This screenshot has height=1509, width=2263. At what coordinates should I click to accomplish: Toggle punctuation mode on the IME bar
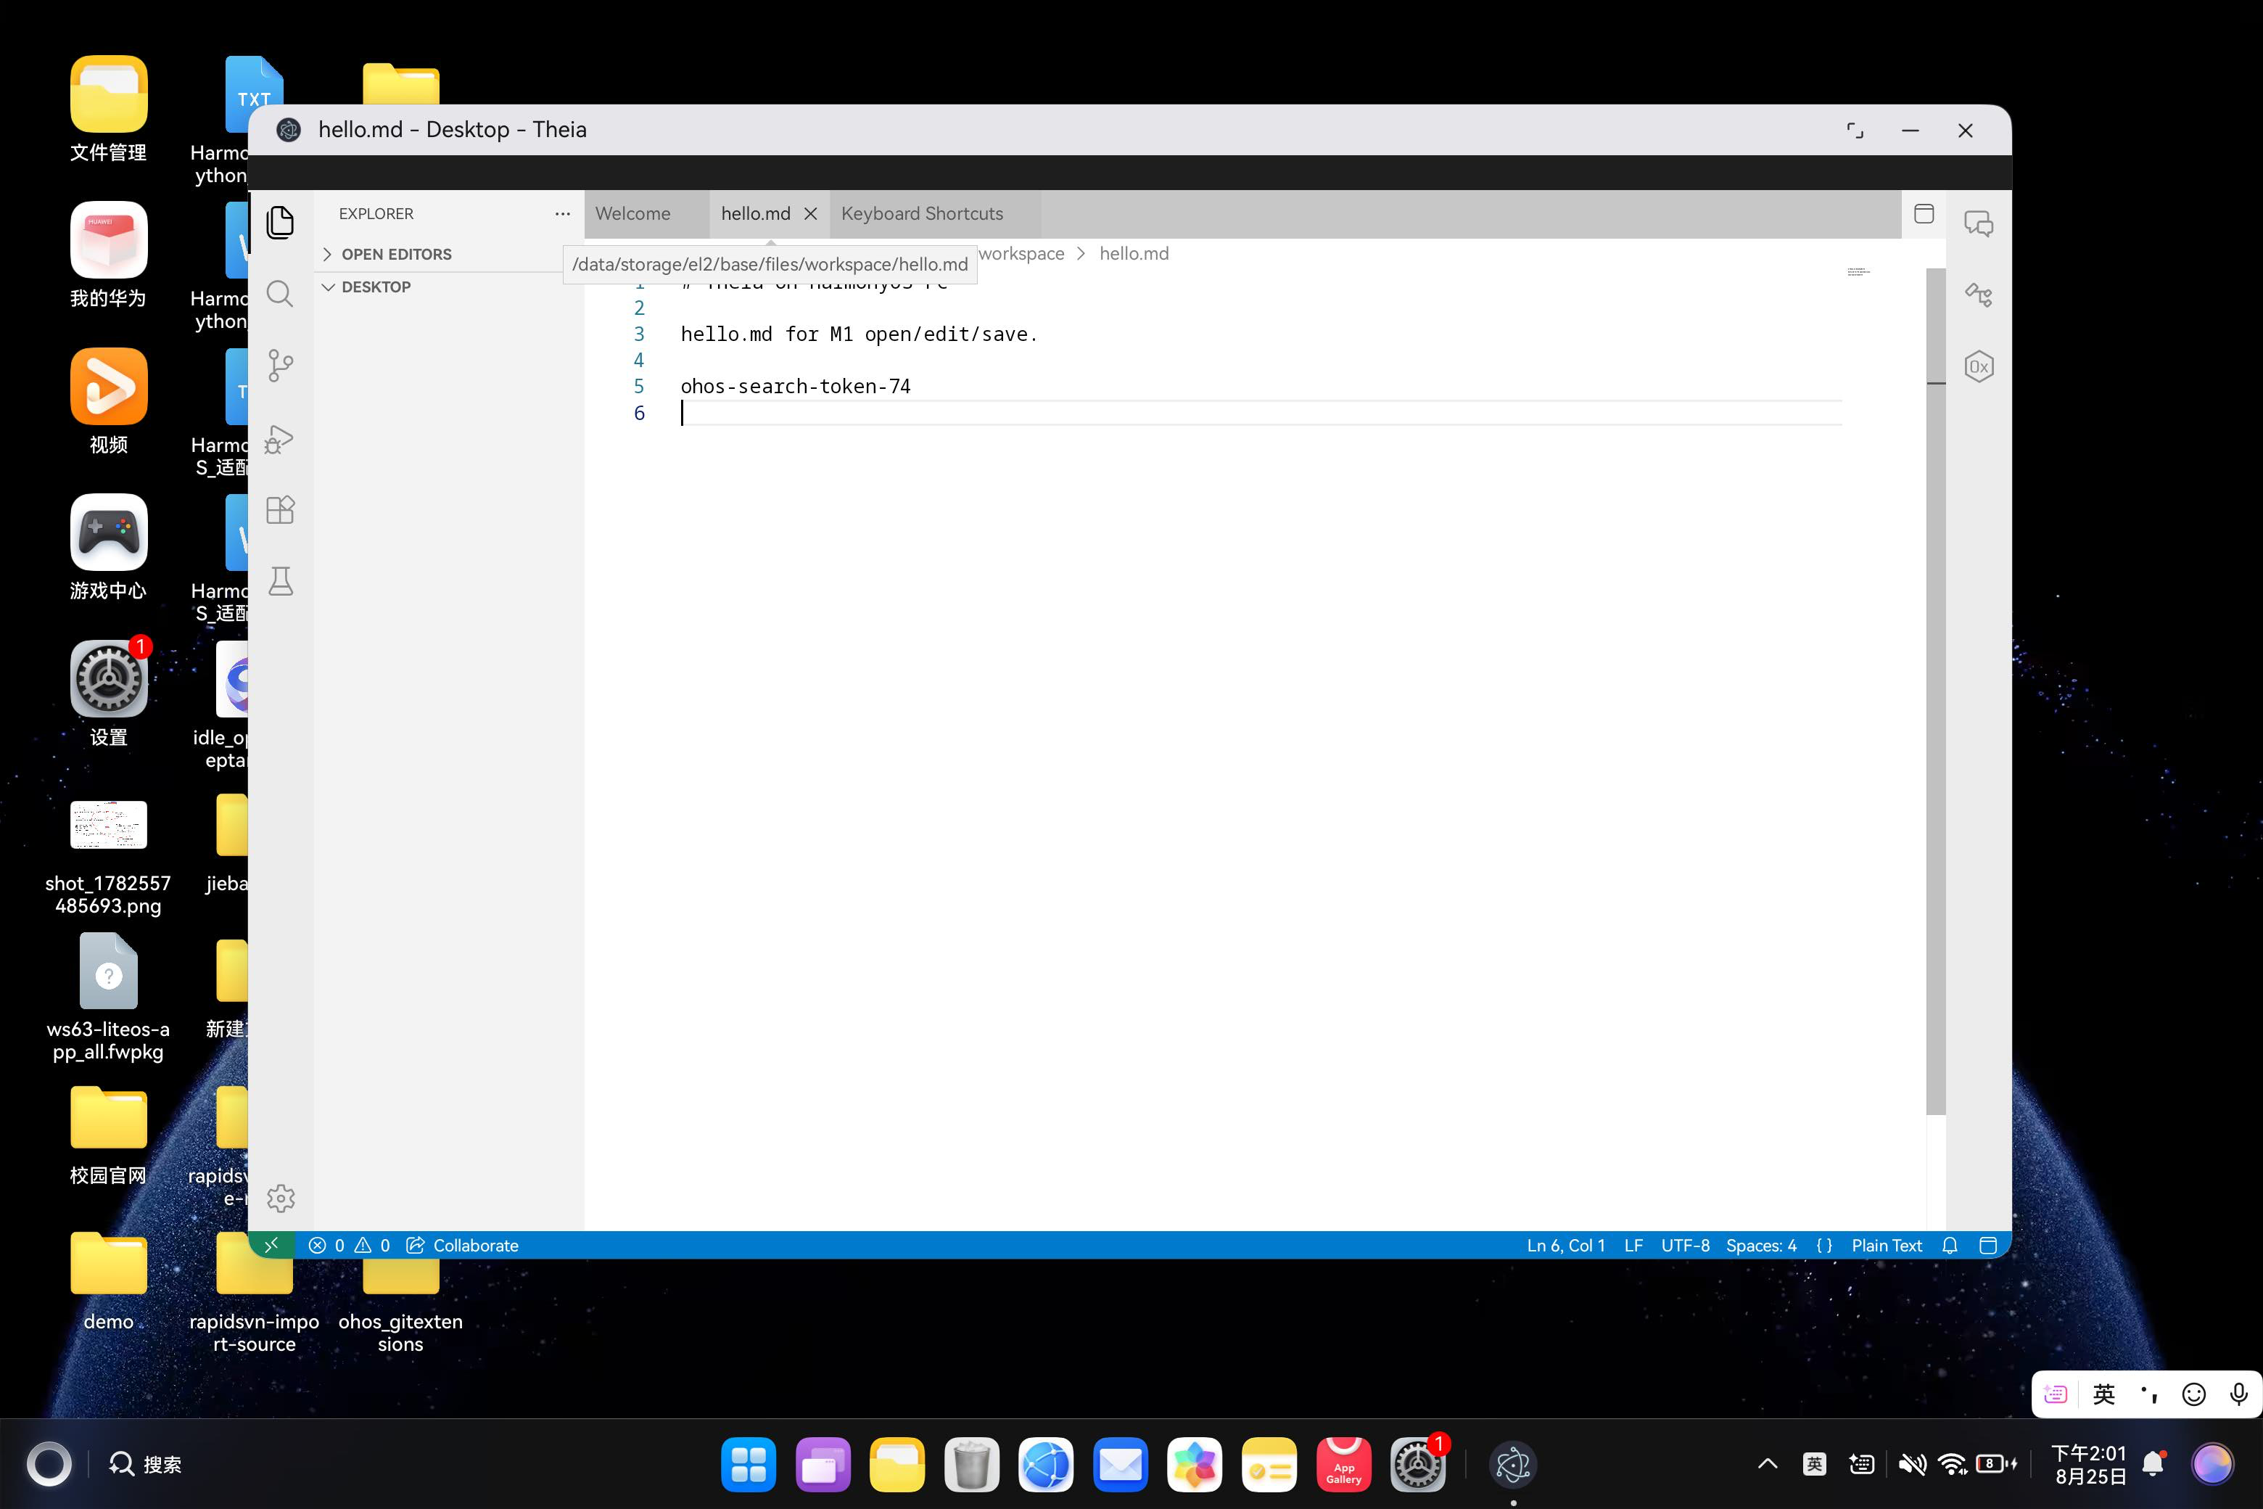pyautogui.click(x=2148, y=1394)
